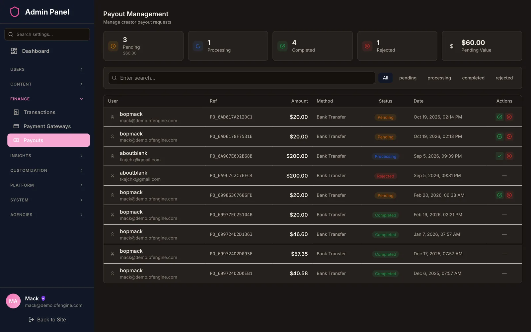Image resolution: width=531 pixels, height=332 pixels.
Task: Click the $40.58 amount
Action: tap(299, 273)
